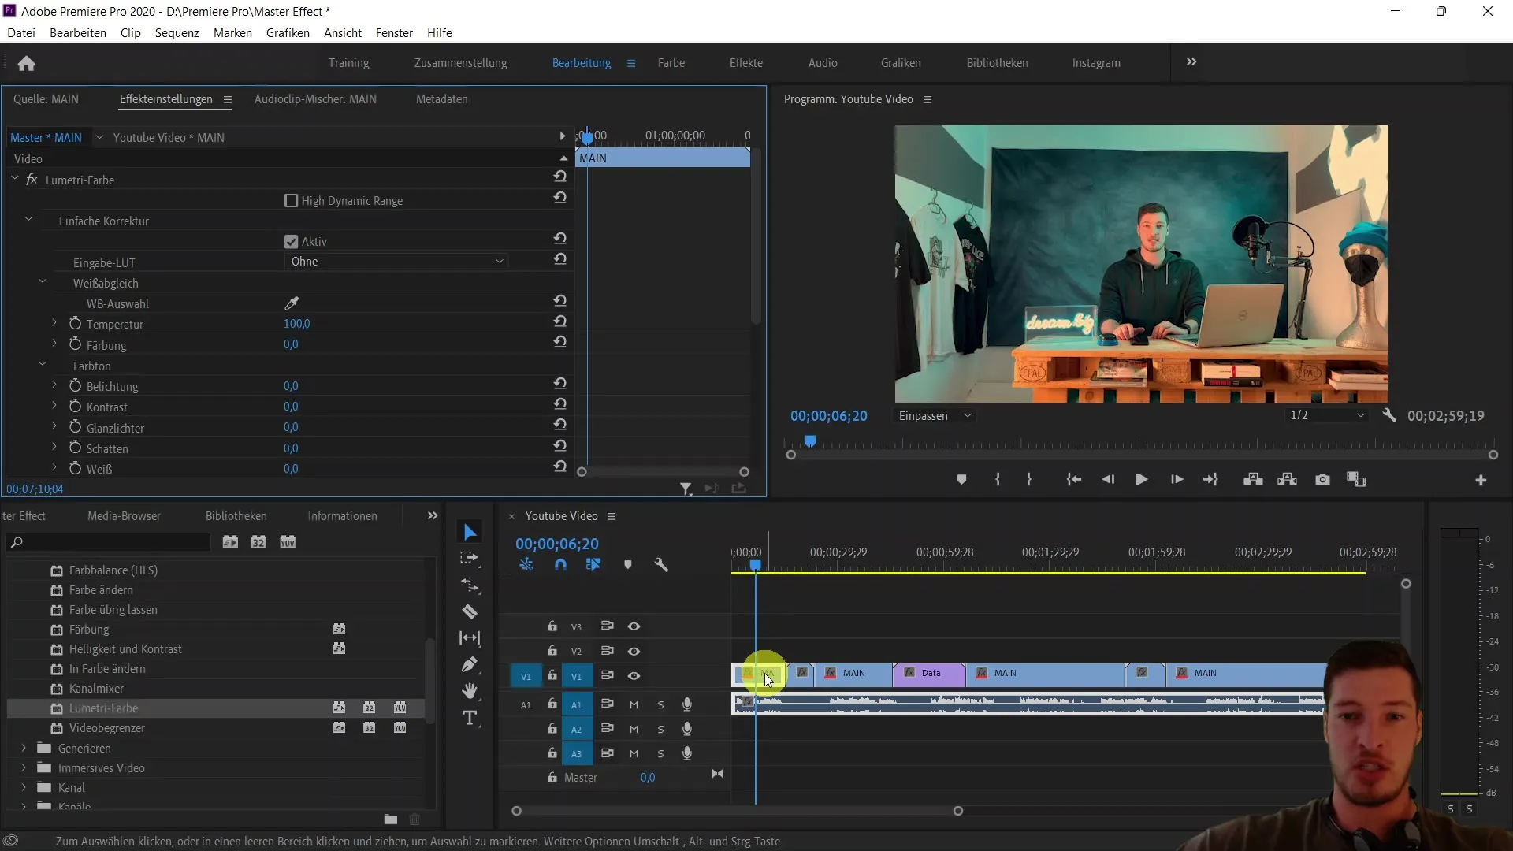Image resolution: width=1513 pixels, height=851 pixels.
Task: Select the Track Select Forward tool
Action: pyautogui.click(x=470, y=558)
